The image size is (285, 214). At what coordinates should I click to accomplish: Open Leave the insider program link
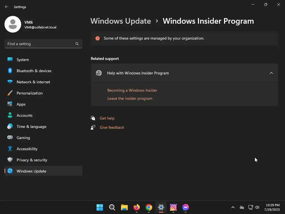pos(130,98)
